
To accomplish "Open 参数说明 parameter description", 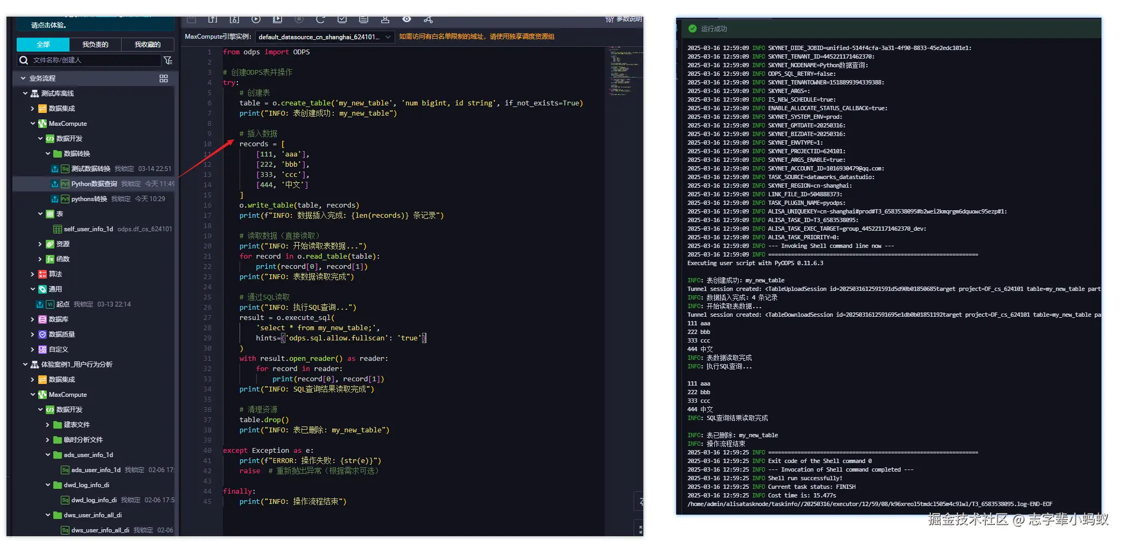I will (x=624, y=19).
